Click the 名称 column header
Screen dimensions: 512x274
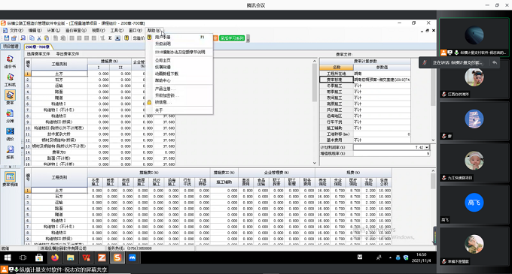[x=337, y=68]
